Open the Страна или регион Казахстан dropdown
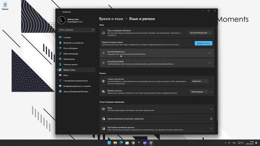 click(x=199, y=81)
